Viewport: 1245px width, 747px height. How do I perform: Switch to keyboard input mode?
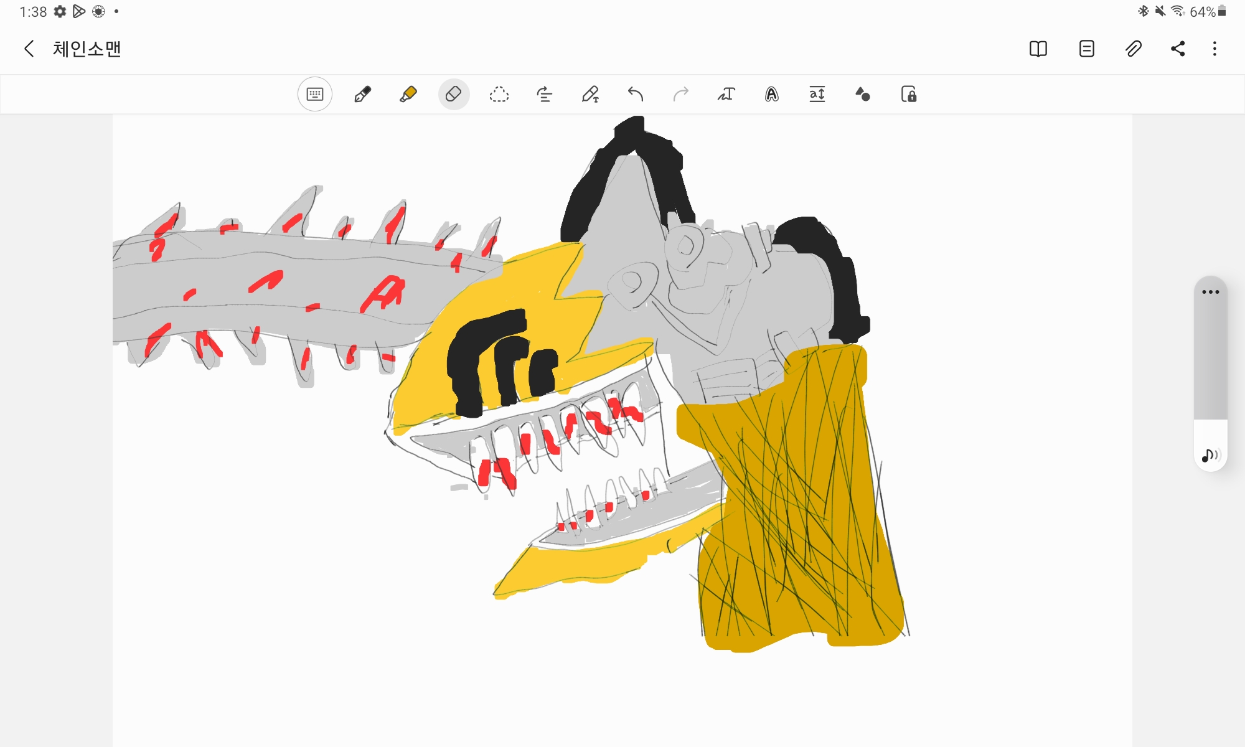point(315,95)
